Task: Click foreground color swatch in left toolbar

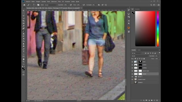Action: [x=23, y=69]
